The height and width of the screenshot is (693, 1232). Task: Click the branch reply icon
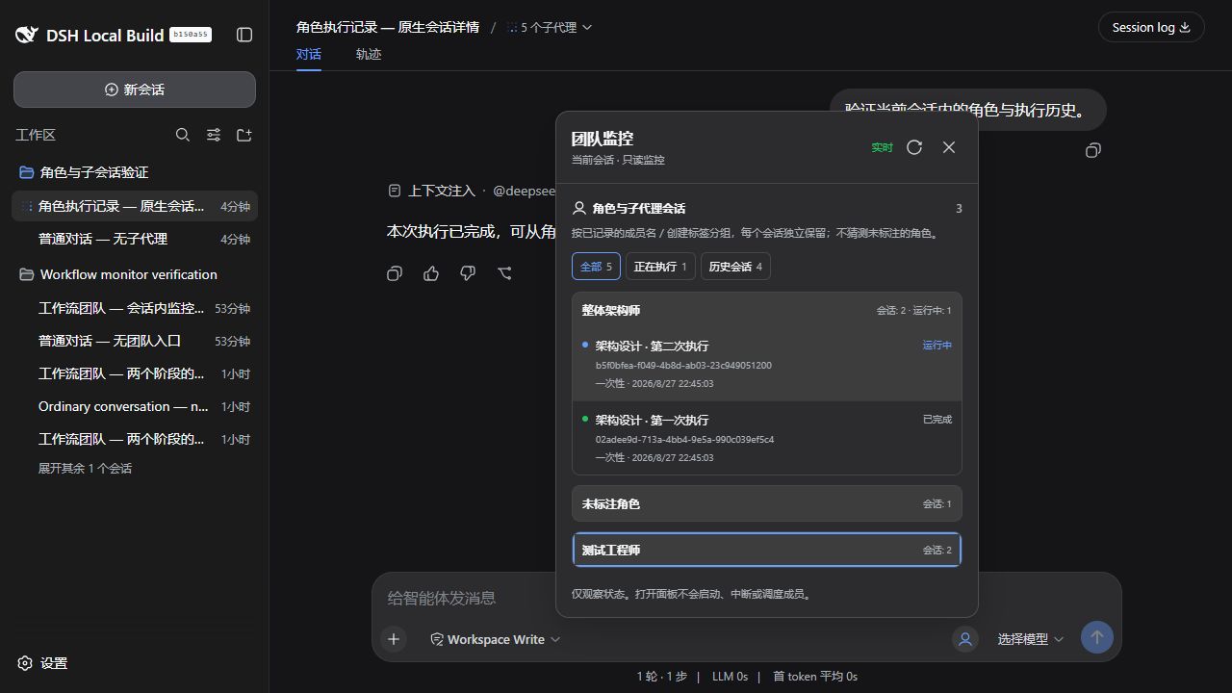pyautogui.click(x=504, y=274)
